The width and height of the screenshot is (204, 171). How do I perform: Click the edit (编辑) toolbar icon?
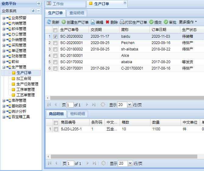coord(93,22)
